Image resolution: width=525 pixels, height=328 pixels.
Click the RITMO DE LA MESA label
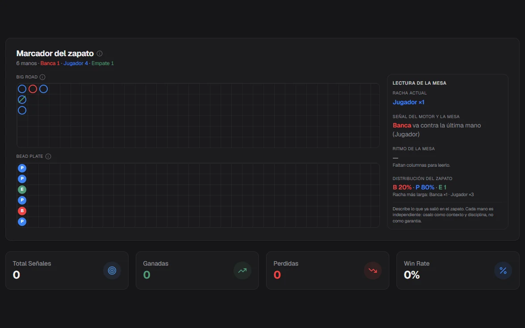(x=413, y=149)
